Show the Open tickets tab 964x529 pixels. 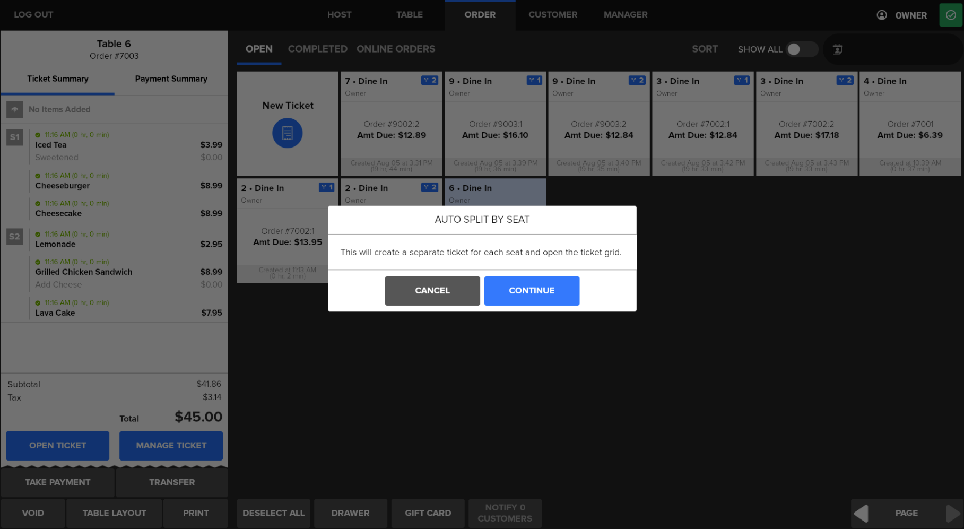259,49
